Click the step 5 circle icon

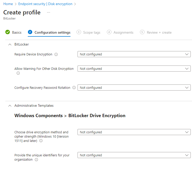click(x=142, y=32)
